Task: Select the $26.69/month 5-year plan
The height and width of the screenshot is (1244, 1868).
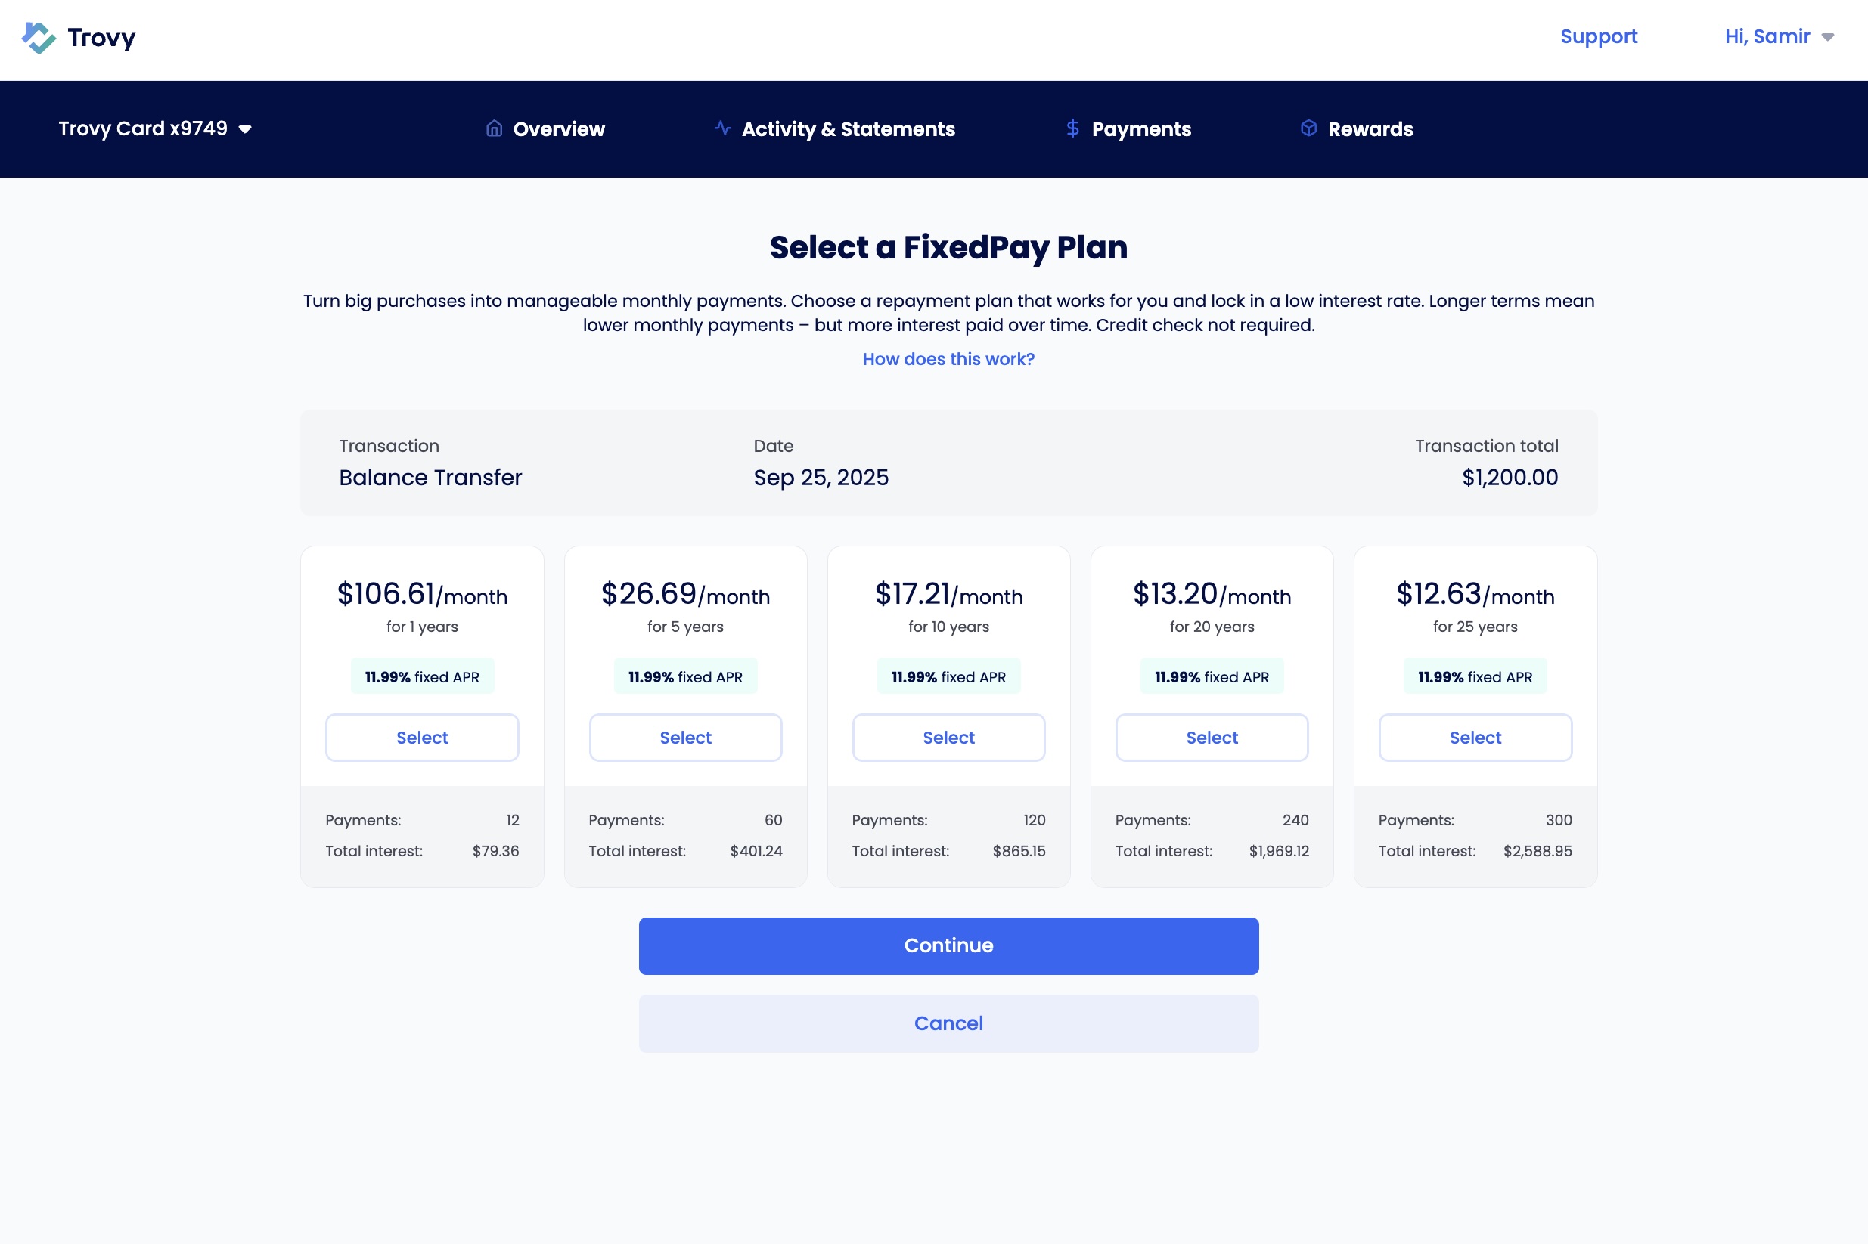Action: (x=685, y=738)
